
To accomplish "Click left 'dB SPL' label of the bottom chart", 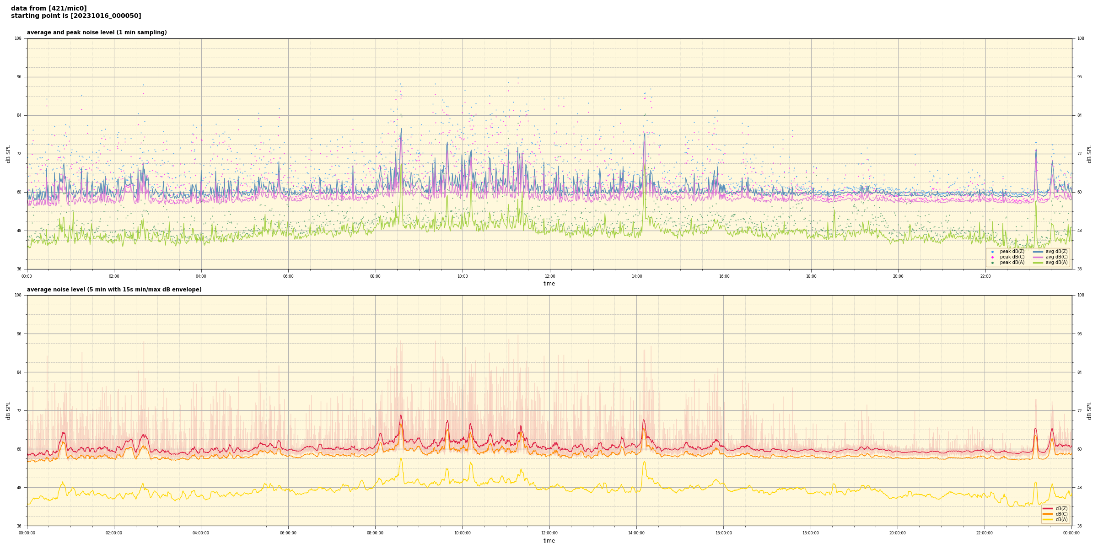I will click(8, 410).
